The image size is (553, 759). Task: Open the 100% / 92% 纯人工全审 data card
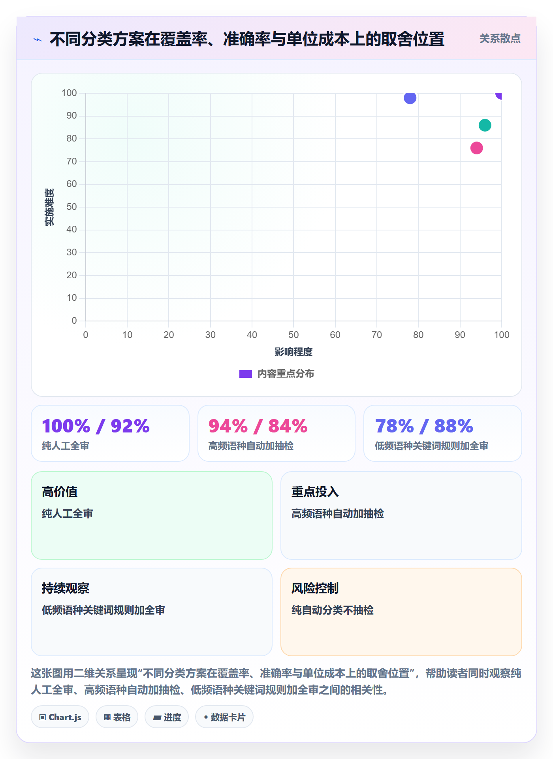[x=110, y=433]
